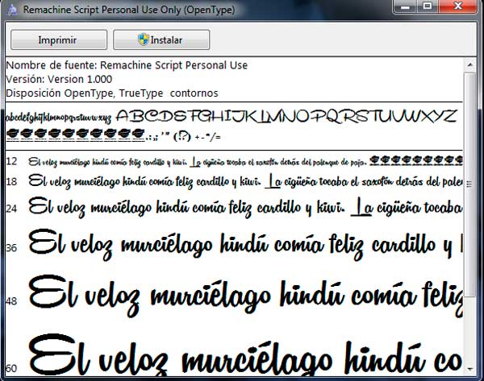Click the window title 'Remachine Script Personal Use Only'
Viewport: 484px width, 381px height.
(129, 10)
